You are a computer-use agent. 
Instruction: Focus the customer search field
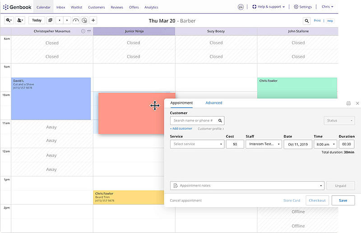197,121
